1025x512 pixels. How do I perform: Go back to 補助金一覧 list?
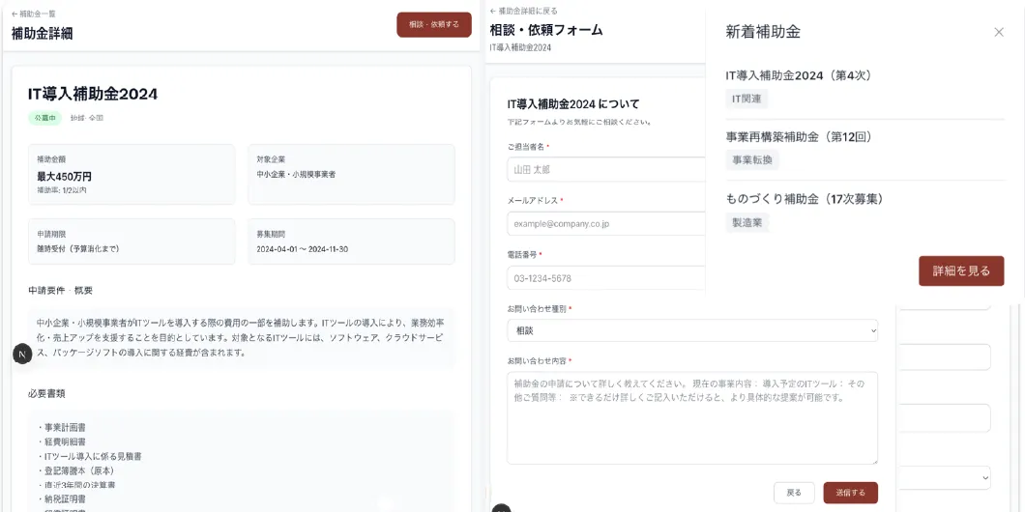click(34, 14)
